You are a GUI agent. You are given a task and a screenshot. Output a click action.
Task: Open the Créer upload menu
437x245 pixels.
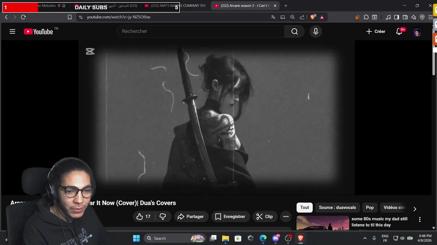(376, 31)
